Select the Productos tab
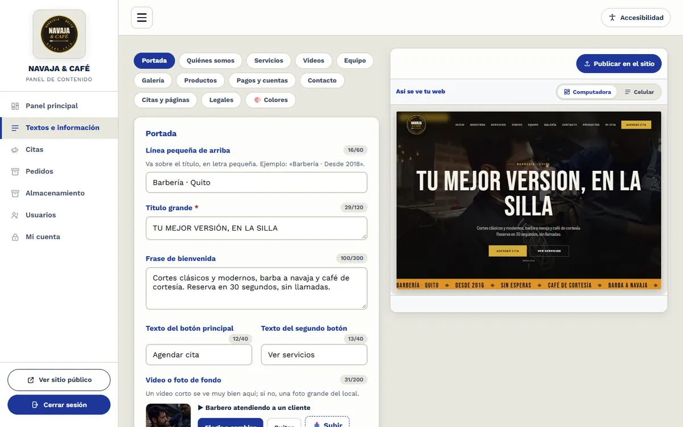 (200, 80)
